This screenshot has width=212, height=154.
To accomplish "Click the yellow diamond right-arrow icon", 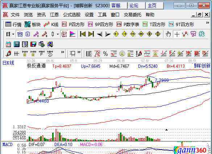I will point(124,34).
